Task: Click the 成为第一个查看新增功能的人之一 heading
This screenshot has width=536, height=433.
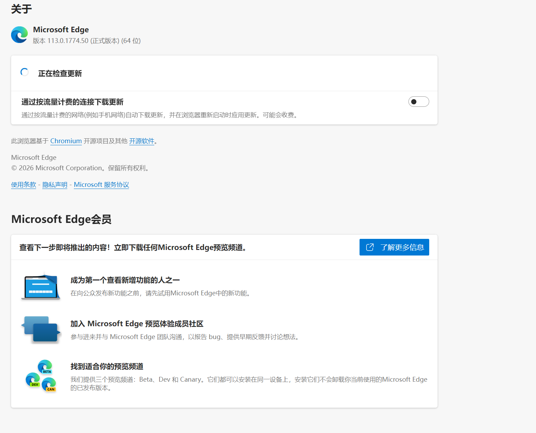Action: [x=125, y=280]
